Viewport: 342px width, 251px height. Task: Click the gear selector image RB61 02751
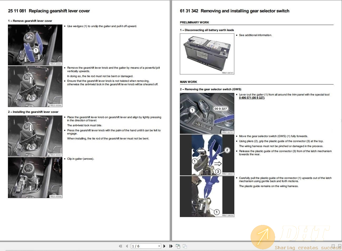pyautogui.click(x=207, y=113)
